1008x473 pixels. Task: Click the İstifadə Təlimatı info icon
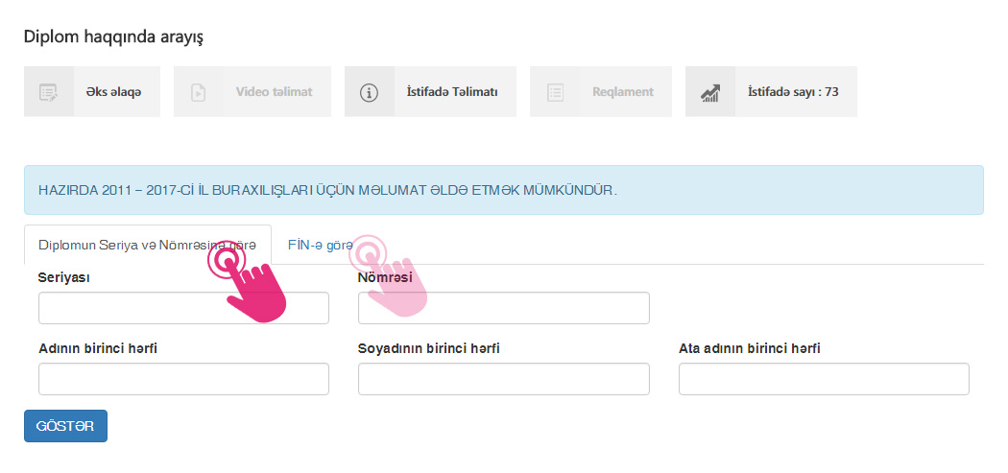click(370, 92)
